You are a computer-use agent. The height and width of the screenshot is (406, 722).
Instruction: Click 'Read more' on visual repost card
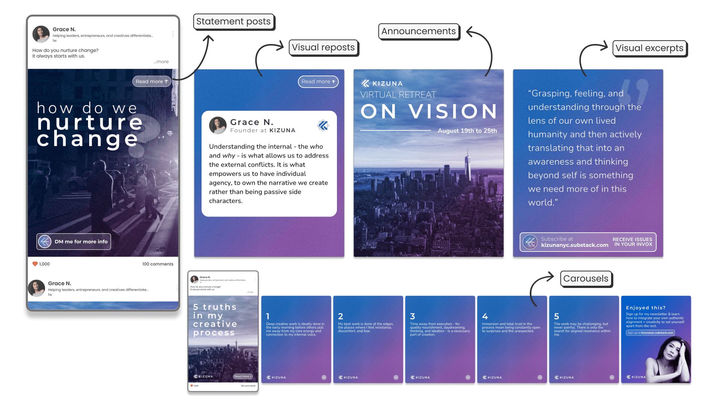318,81
